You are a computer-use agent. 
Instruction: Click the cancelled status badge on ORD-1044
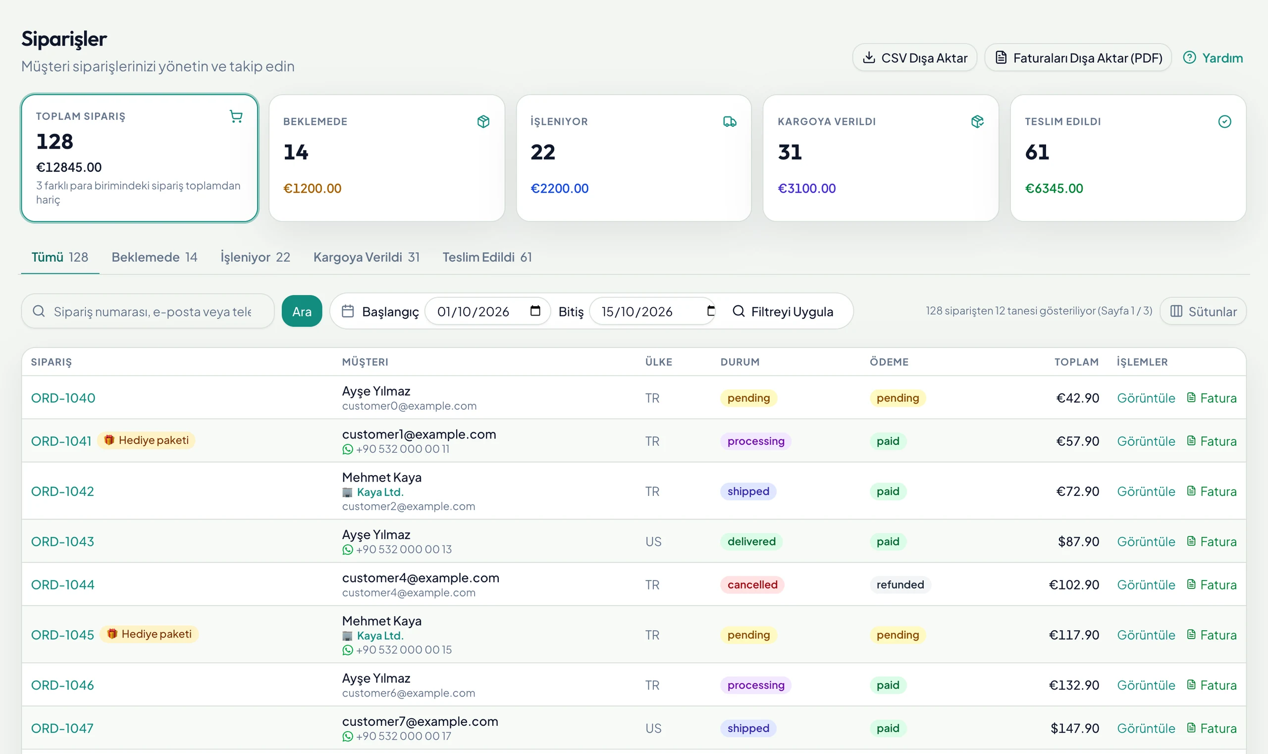(752, 585)
